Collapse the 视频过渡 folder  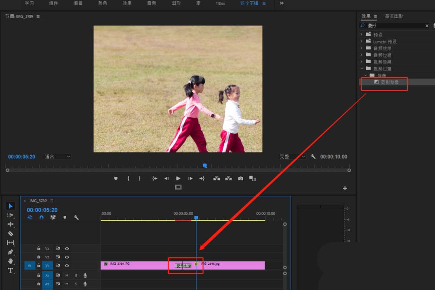[361, 69]
